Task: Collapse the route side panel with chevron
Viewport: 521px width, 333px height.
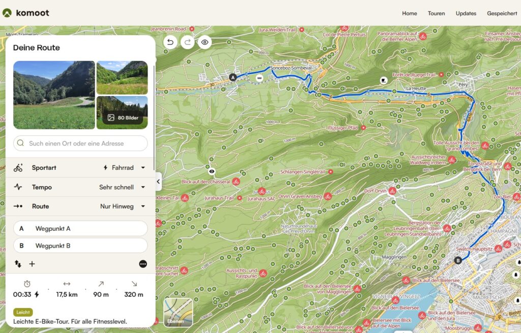Action: pyautogui.click(x=159, y=181)
